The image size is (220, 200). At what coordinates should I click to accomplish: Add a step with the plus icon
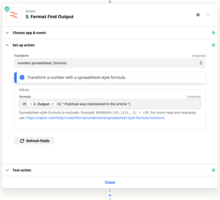tap(110, 195)
